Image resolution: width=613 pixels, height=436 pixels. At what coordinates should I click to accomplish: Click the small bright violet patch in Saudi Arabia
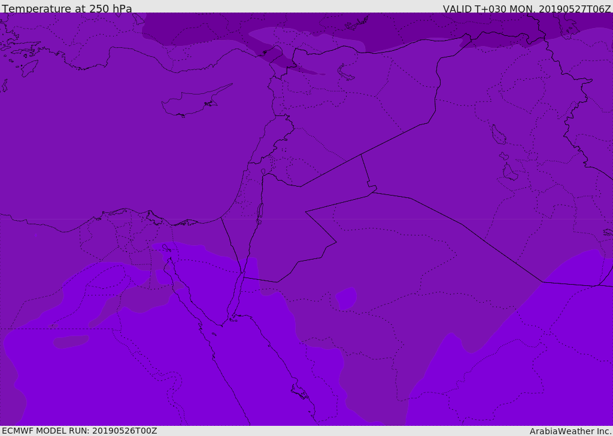[x=346, y=298]
